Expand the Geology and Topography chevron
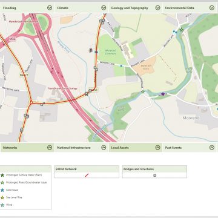 pyautogui.click(x=157, y=8)
